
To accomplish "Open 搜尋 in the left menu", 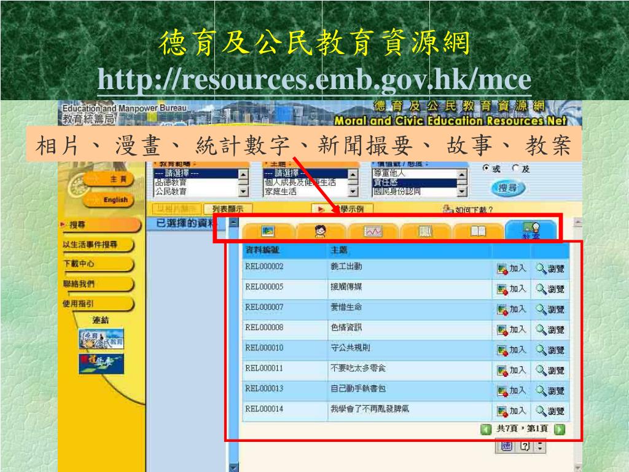I will 100,225.
